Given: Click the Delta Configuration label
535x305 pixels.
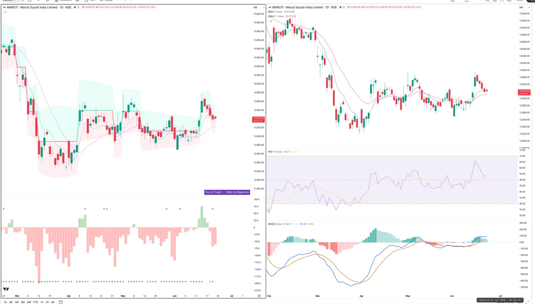Looking at the screenshot, I should [238, 192].
